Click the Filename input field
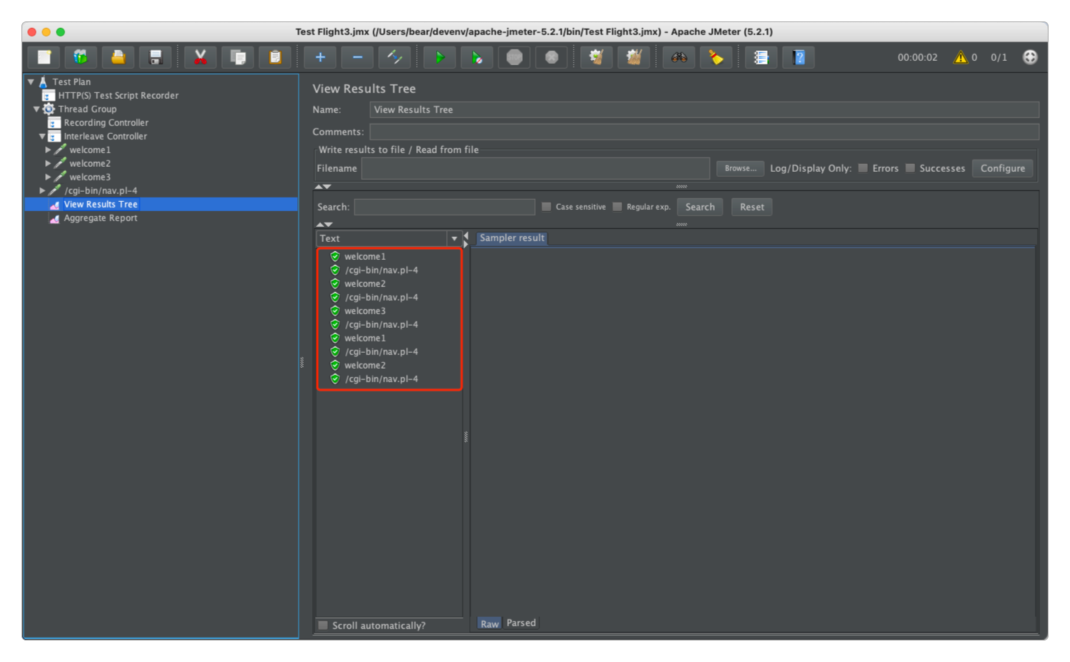The width and height of the screenshot is (1070, 662). click(536, 168)
